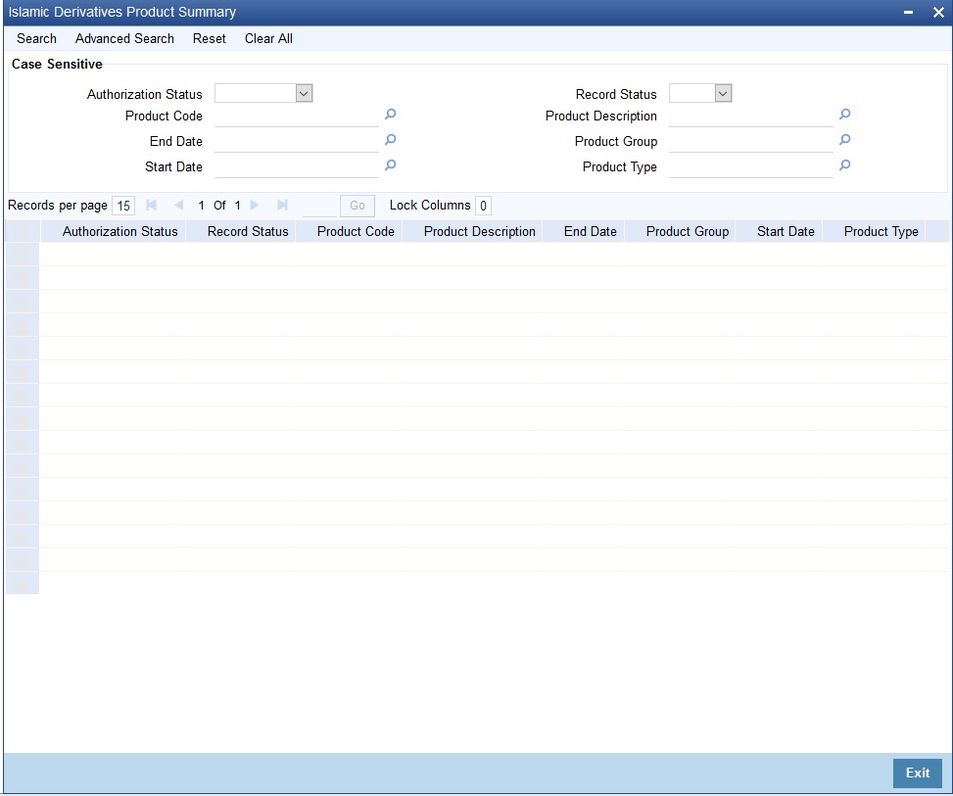Sort by Authorization Status column header

(x=120, y=231)
